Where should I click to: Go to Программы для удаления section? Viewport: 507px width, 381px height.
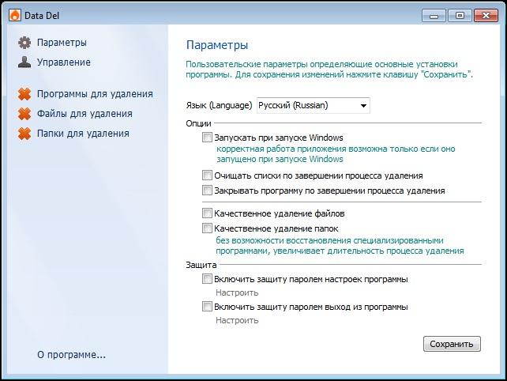click(x=95, y=94)
